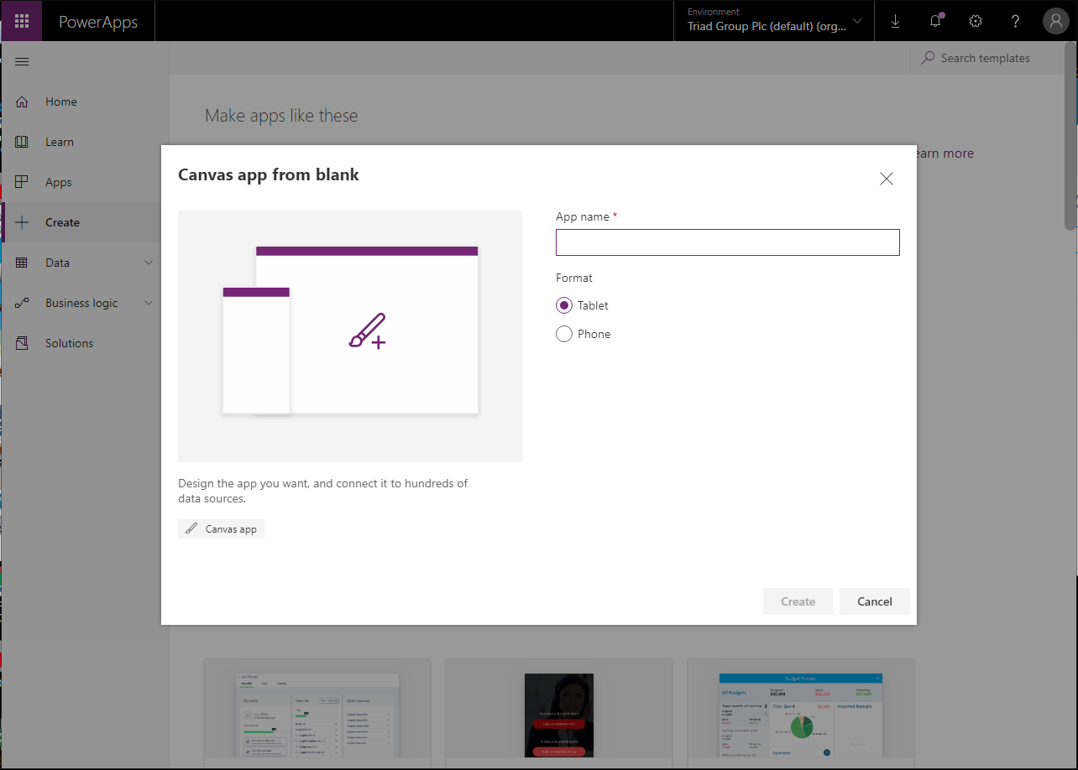The image size is (1078, 770).
Task: Click the Canvas app tag
Action: click(221, 529)
